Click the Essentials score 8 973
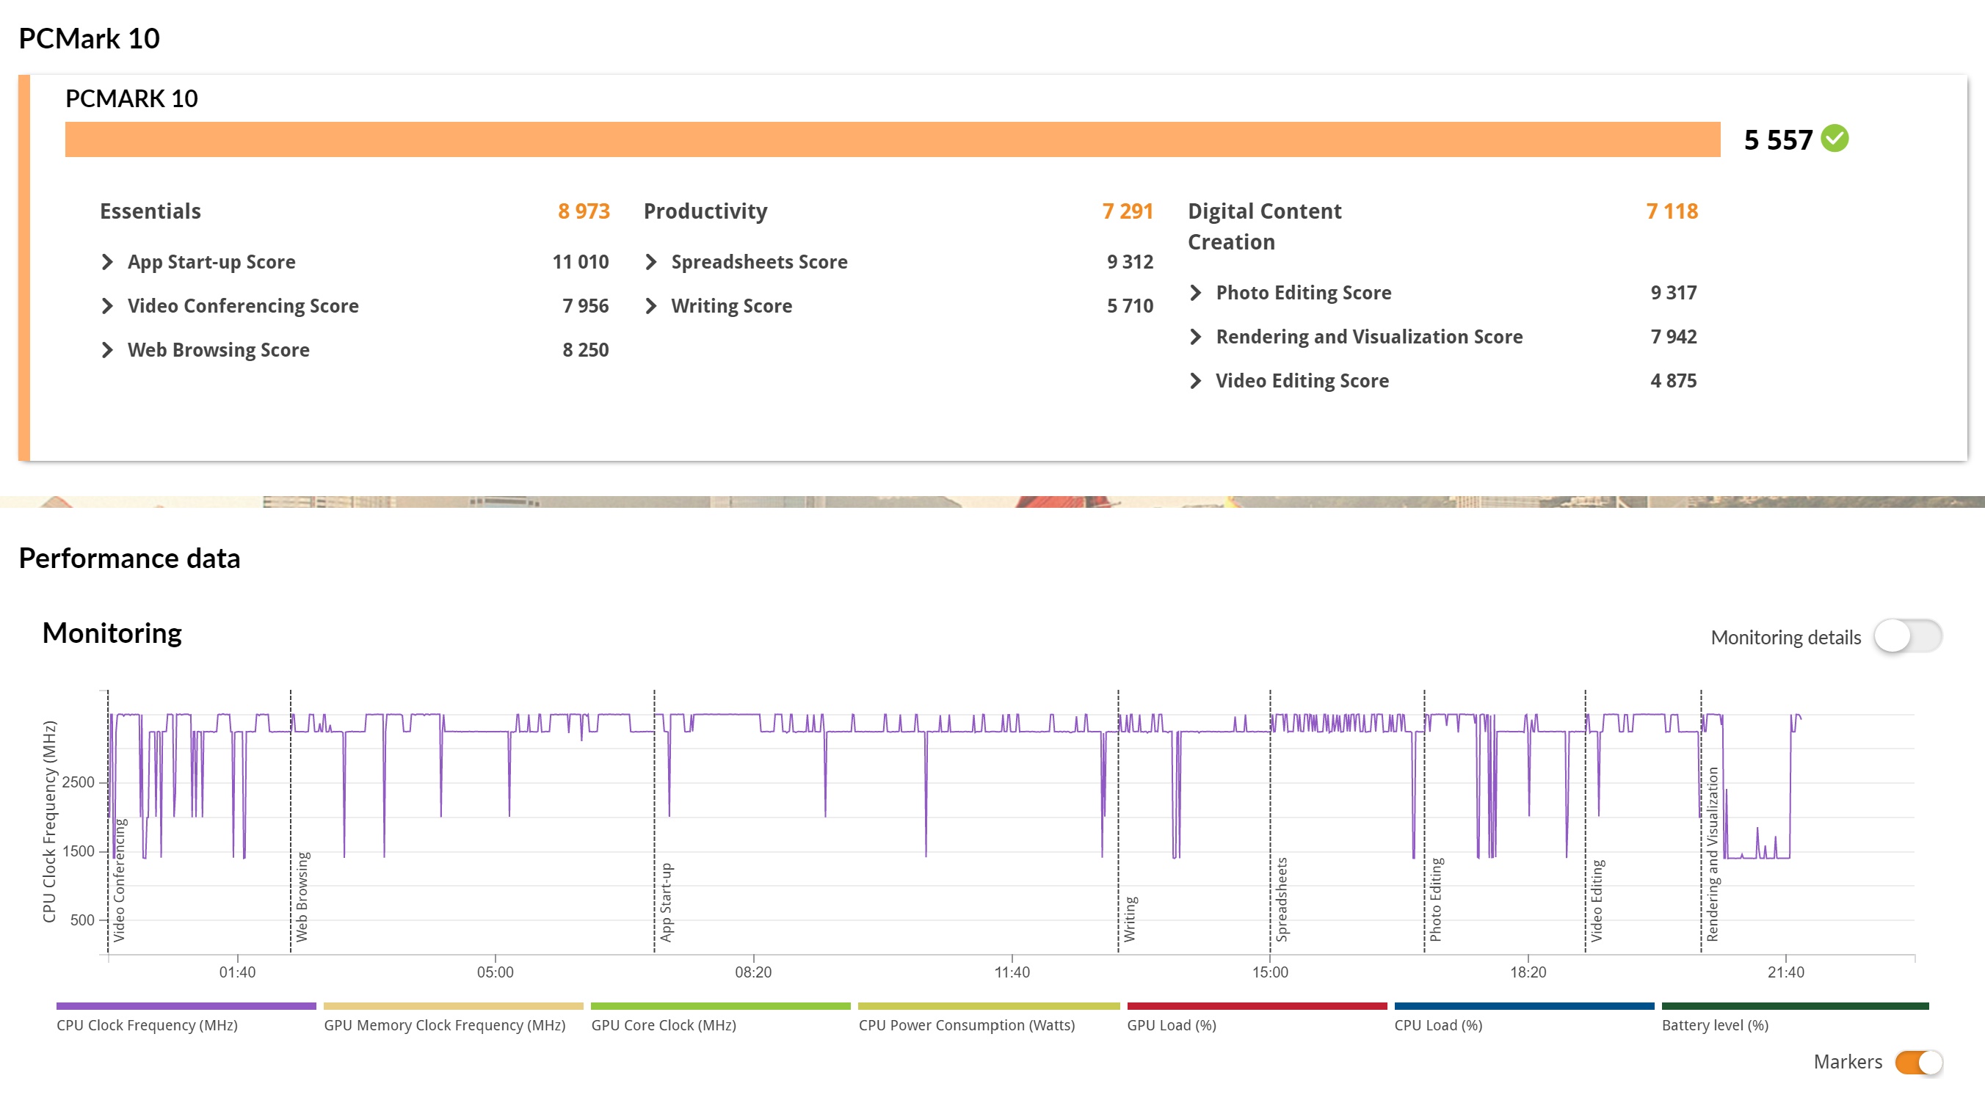 [x=584, y=211]
